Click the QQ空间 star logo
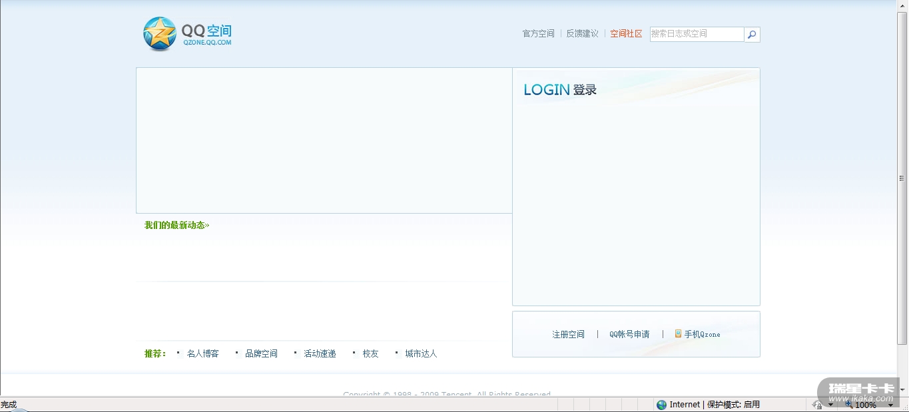The width and height of the screenshot is (909, 412). coord(160,34)
